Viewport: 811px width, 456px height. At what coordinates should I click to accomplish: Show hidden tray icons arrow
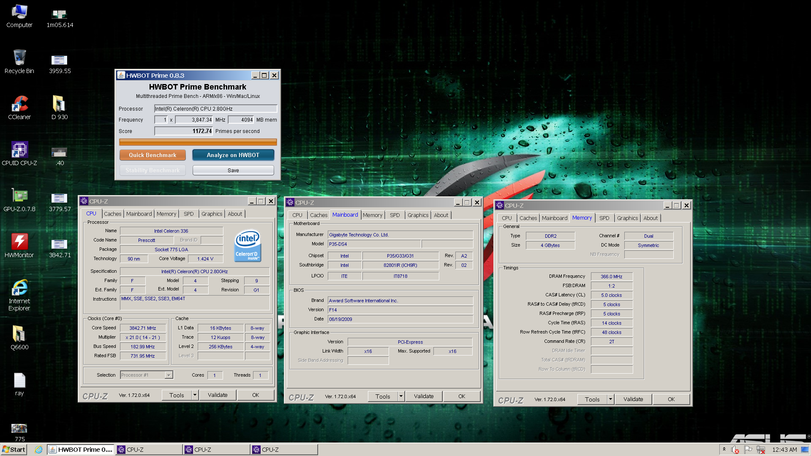(x=724, y=449)
